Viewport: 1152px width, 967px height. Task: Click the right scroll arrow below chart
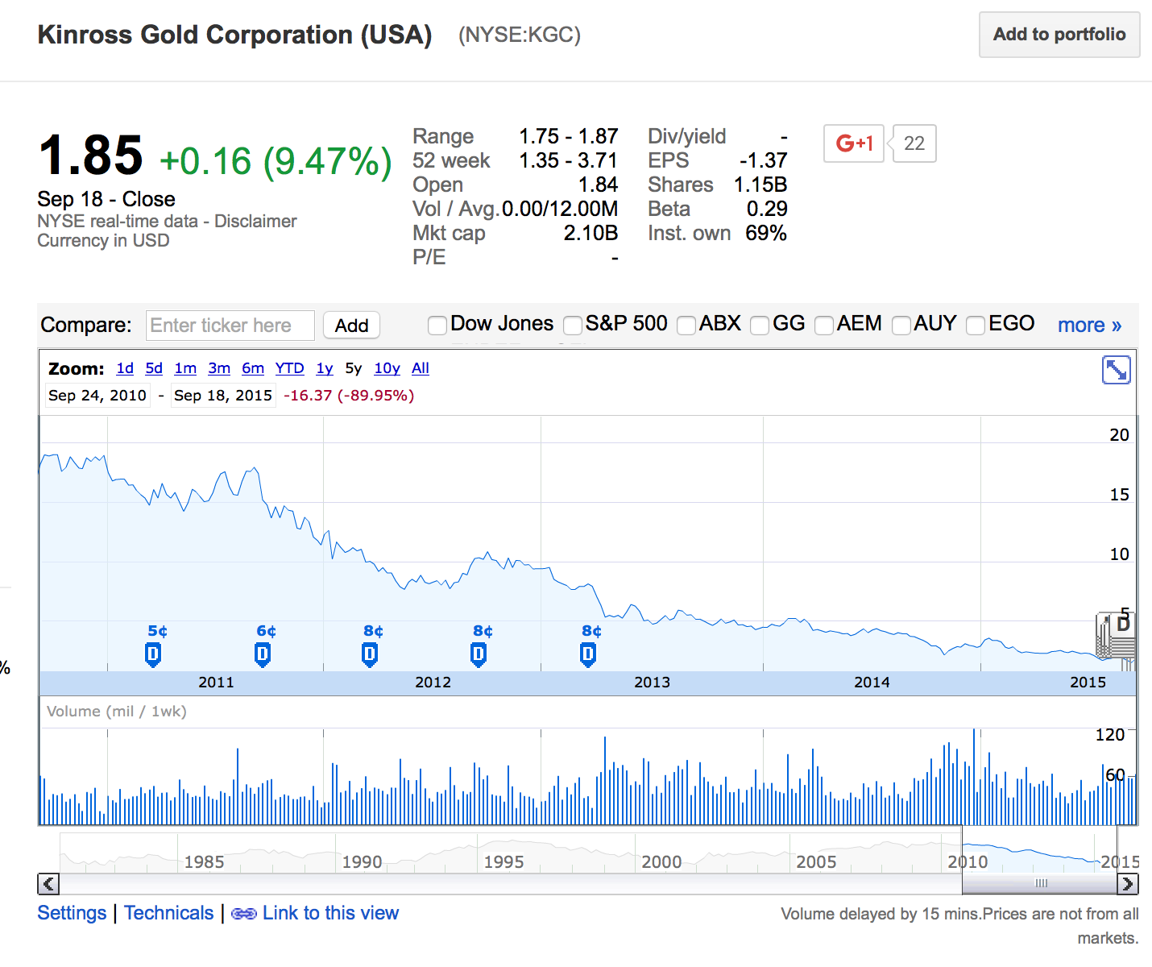click(1127, 884)
